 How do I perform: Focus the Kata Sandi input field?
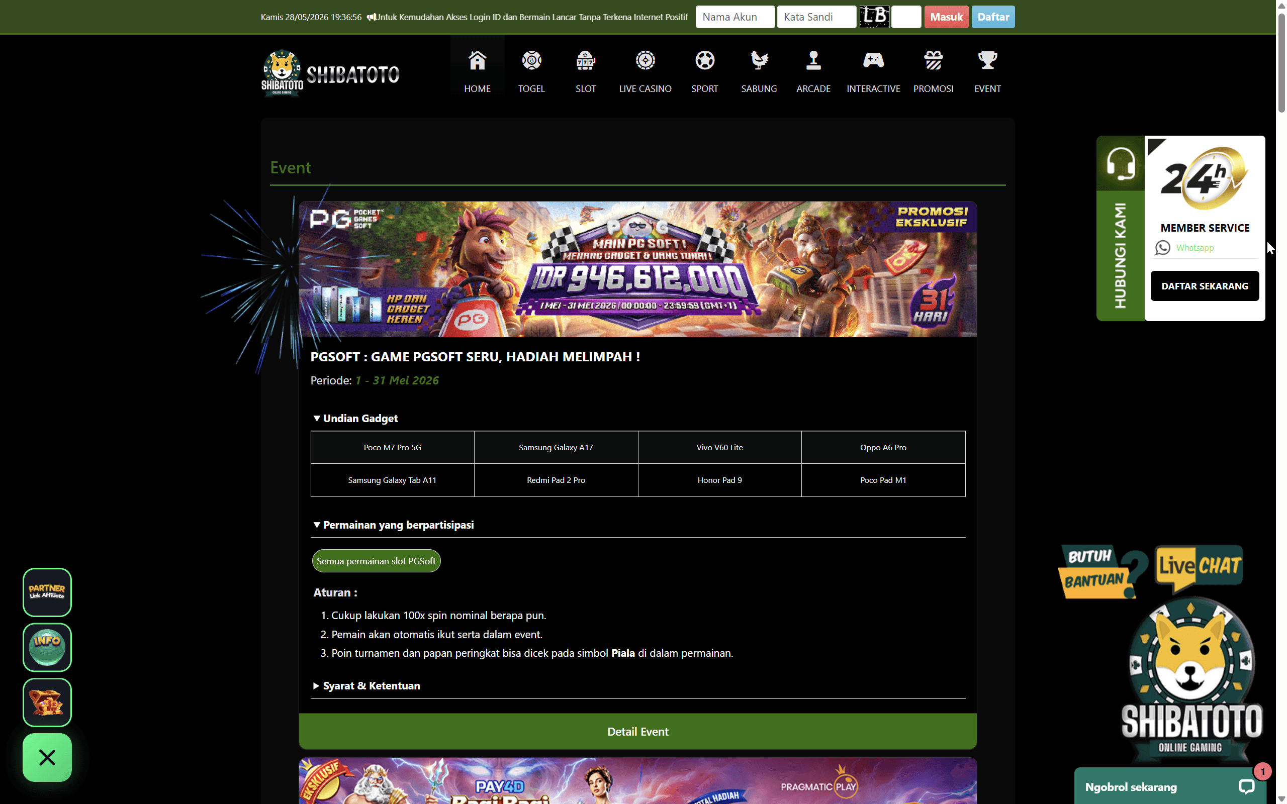click(x=816, y=17)
